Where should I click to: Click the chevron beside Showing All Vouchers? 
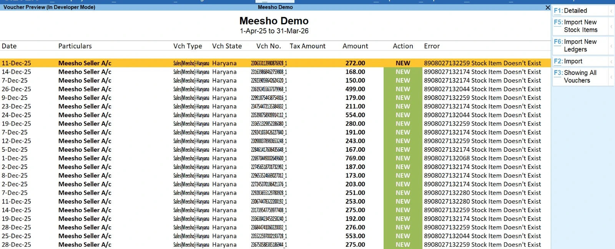[611, 76]
